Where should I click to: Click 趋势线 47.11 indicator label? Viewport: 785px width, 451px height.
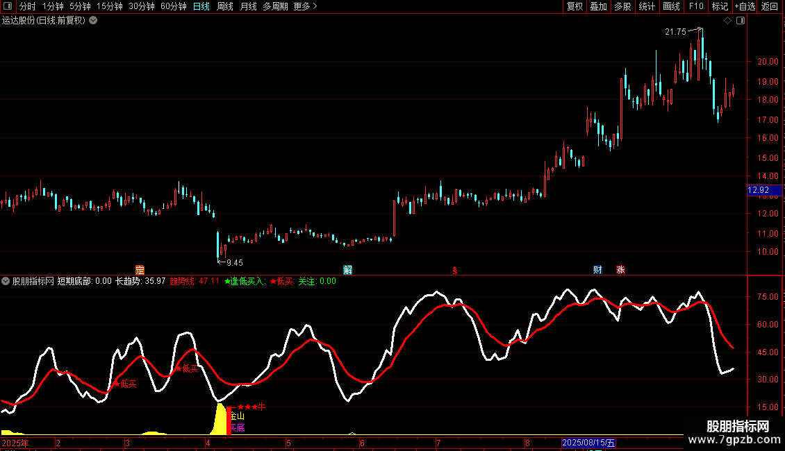click(x=195, y=281)
